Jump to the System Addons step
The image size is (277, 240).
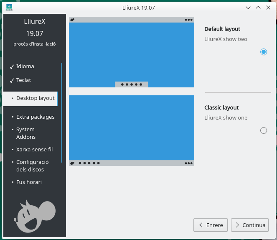point(26,133)
